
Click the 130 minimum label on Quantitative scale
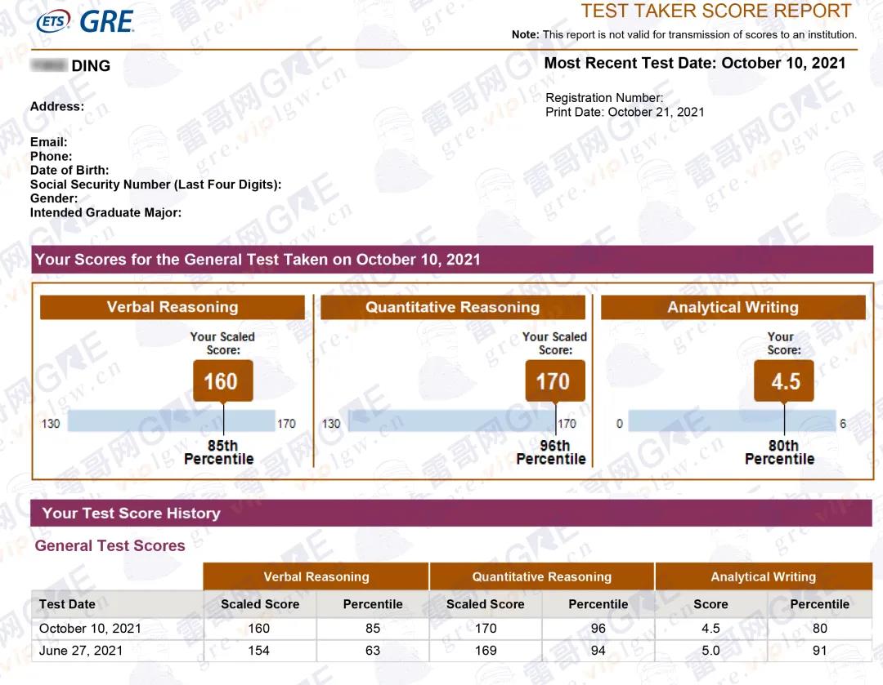(x=331, y=424)
